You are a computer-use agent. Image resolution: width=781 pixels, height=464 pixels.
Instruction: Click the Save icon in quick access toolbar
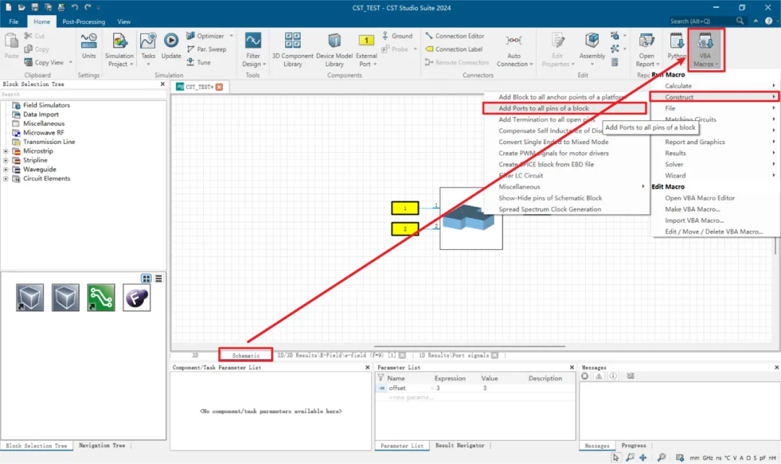(35, 7)
